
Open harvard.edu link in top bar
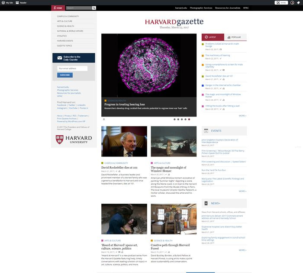coord(181,8)
